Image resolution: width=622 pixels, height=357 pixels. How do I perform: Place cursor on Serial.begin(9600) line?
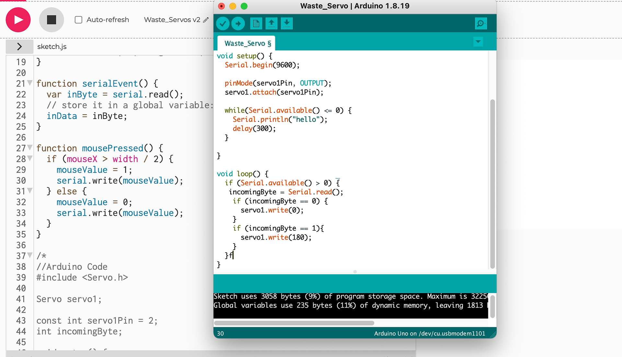(x=262, y=65)
